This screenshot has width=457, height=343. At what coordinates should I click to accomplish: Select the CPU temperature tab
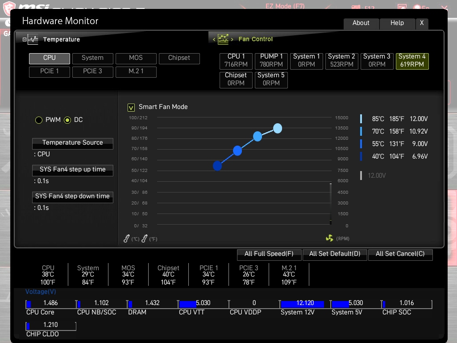point(49,59)
